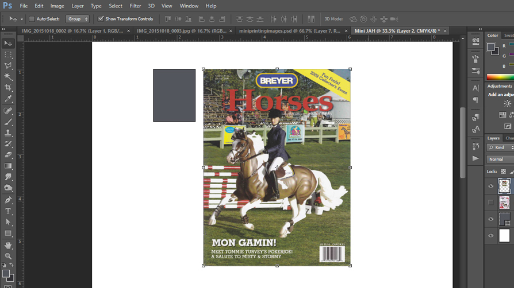The image size is (514, 288).
Task: Select the Lasso tool
Action: pyautogui.click(x=8, y=65)
